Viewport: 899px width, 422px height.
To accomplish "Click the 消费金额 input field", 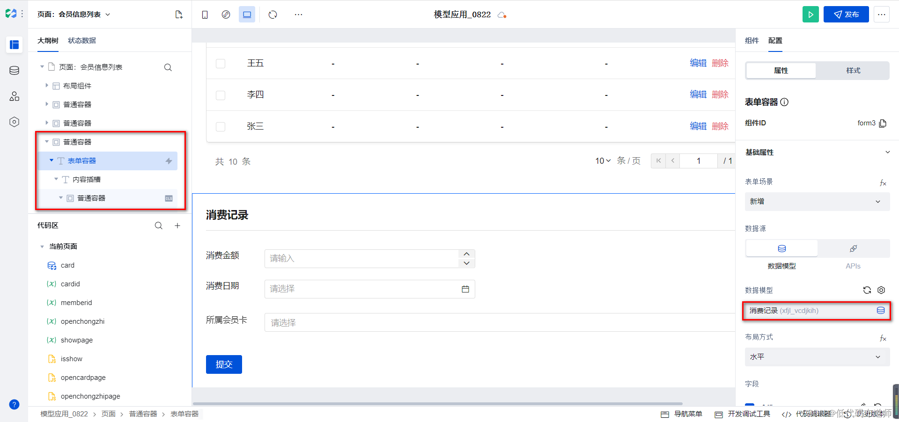I will 361,259.
